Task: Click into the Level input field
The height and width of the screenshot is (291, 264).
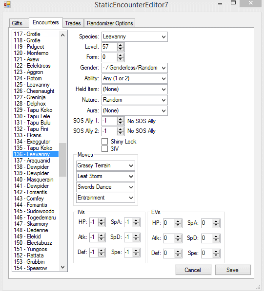Action: pos(110,47)
